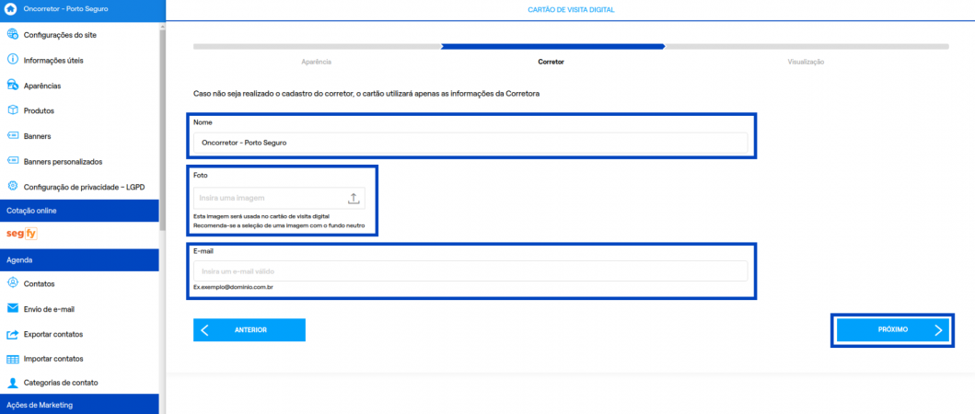Screen dimensions: 975x414
Task: Click the Informações úteis info icon
Action: (13, 60)
